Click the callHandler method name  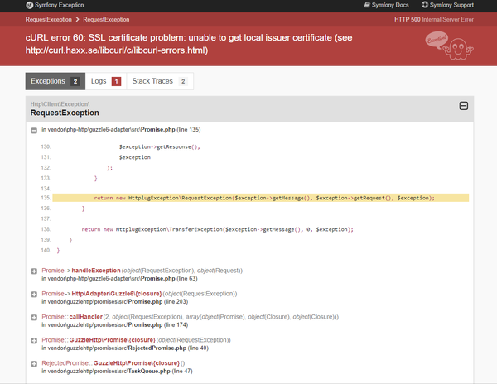coord(86,317)
